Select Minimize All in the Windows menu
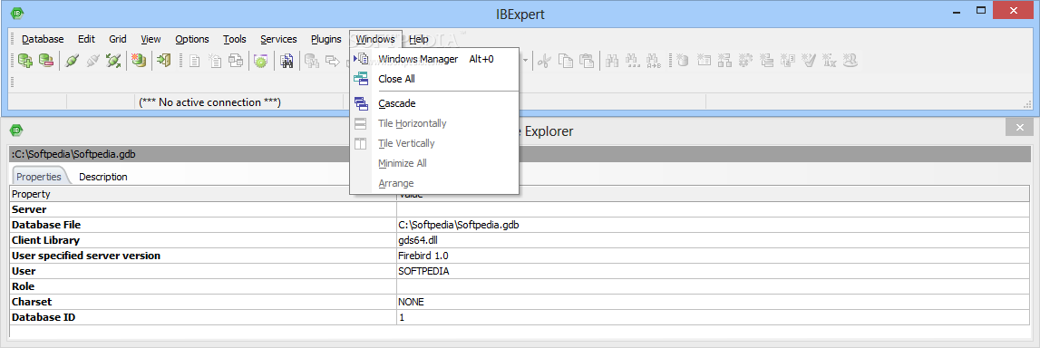The width and height of the screenshot is (1040, 348). click(x=434, y=163)
